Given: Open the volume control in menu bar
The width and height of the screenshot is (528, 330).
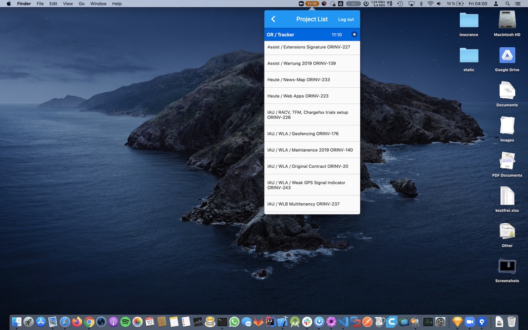Looking at the screenshot, I should [x=439, y=4].
